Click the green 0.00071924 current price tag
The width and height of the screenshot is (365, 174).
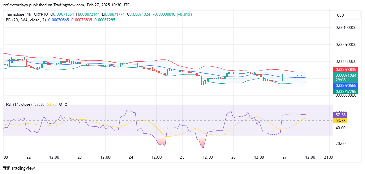coord(346,75)
